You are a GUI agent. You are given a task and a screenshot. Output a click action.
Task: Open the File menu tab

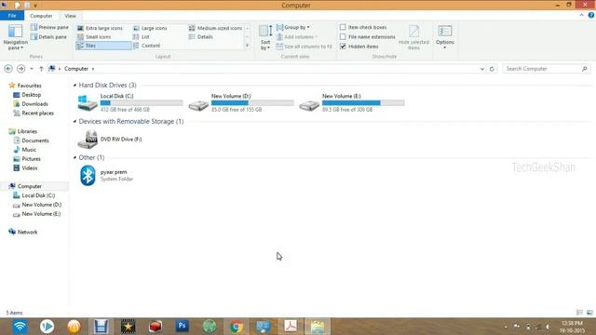pyautogui.click(x=12, y=16)
